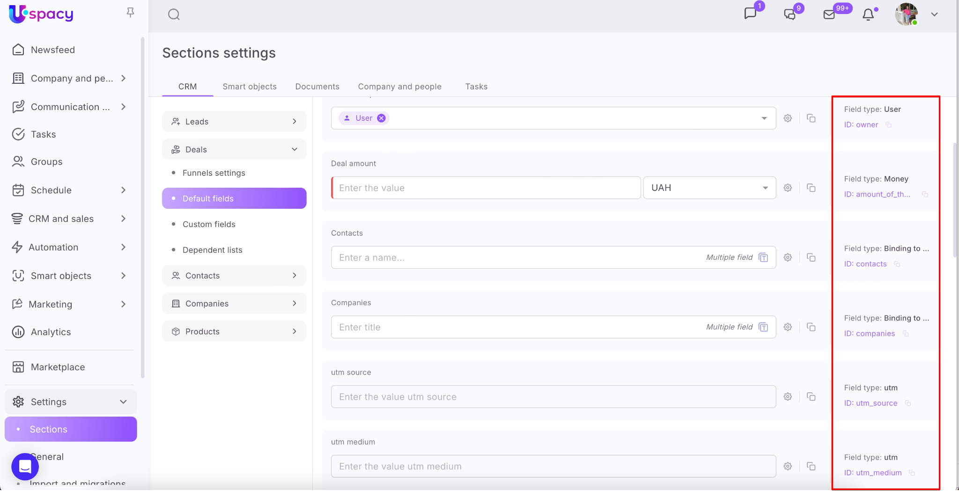The image size is (959, 491).
Task: Open Custom fields under Deals
Action: pos(209,224)
